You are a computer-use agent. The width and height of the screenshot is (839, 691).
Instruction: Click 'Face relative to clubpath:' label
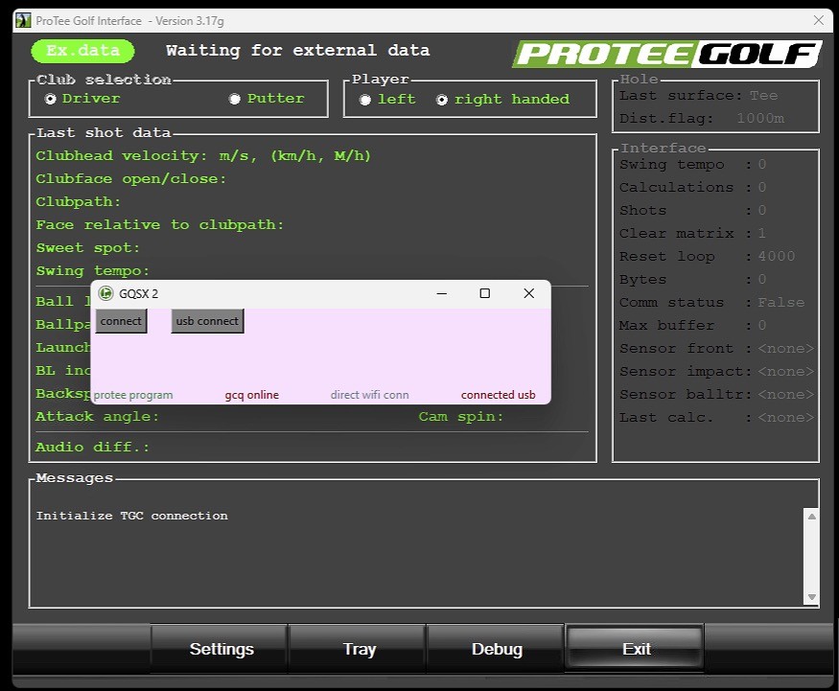click(159, 225)
